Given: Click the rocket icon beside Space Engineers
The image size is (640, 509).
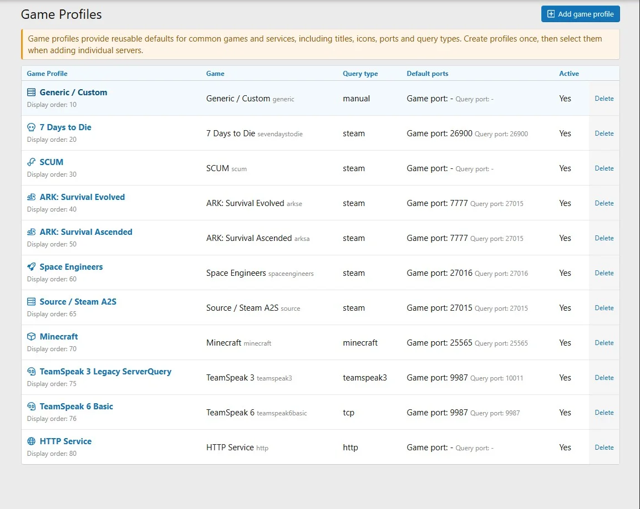Looking at the screenshot, I should point(31,267).
